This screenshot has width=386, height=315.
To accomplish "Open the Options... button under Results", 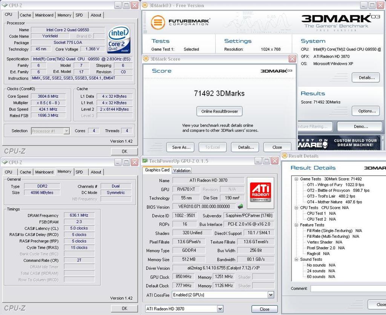I will tap(366, 111).
